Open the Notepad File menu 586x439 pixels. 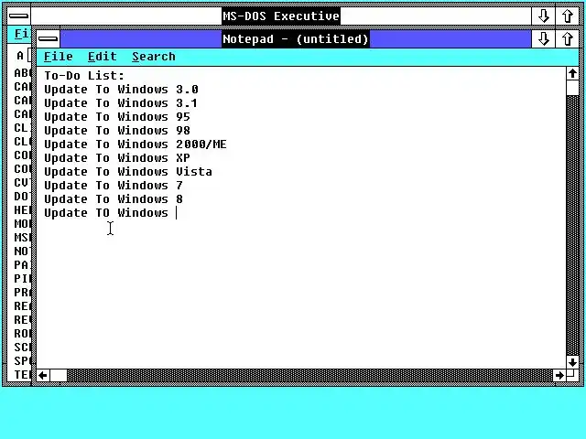coord(59,57)
